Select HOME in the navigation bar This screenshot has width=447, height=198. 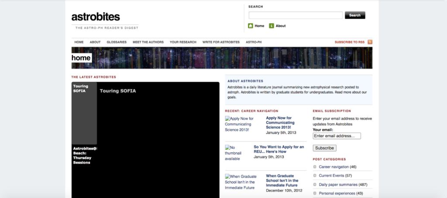(79, 42)
